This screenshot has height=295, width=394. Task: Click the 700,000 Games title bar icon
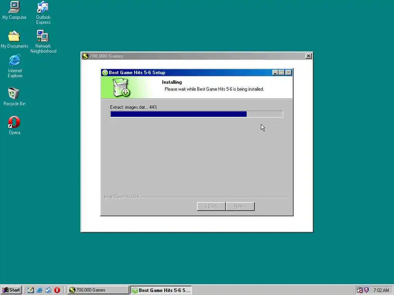(x=85, y=56)
